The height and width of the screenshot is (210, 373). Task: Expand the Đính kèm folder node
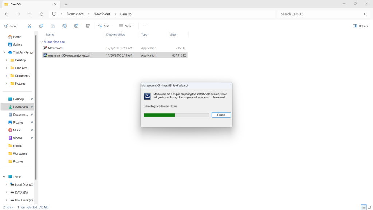tap(6, 68)
